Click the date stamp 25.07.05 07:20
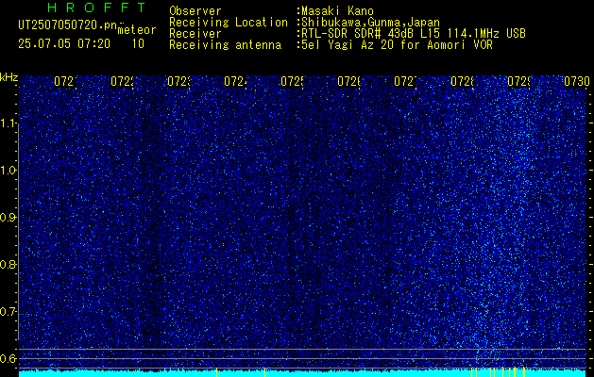The image size is (594, 377). pyautogui.click(x=64, y=44)
